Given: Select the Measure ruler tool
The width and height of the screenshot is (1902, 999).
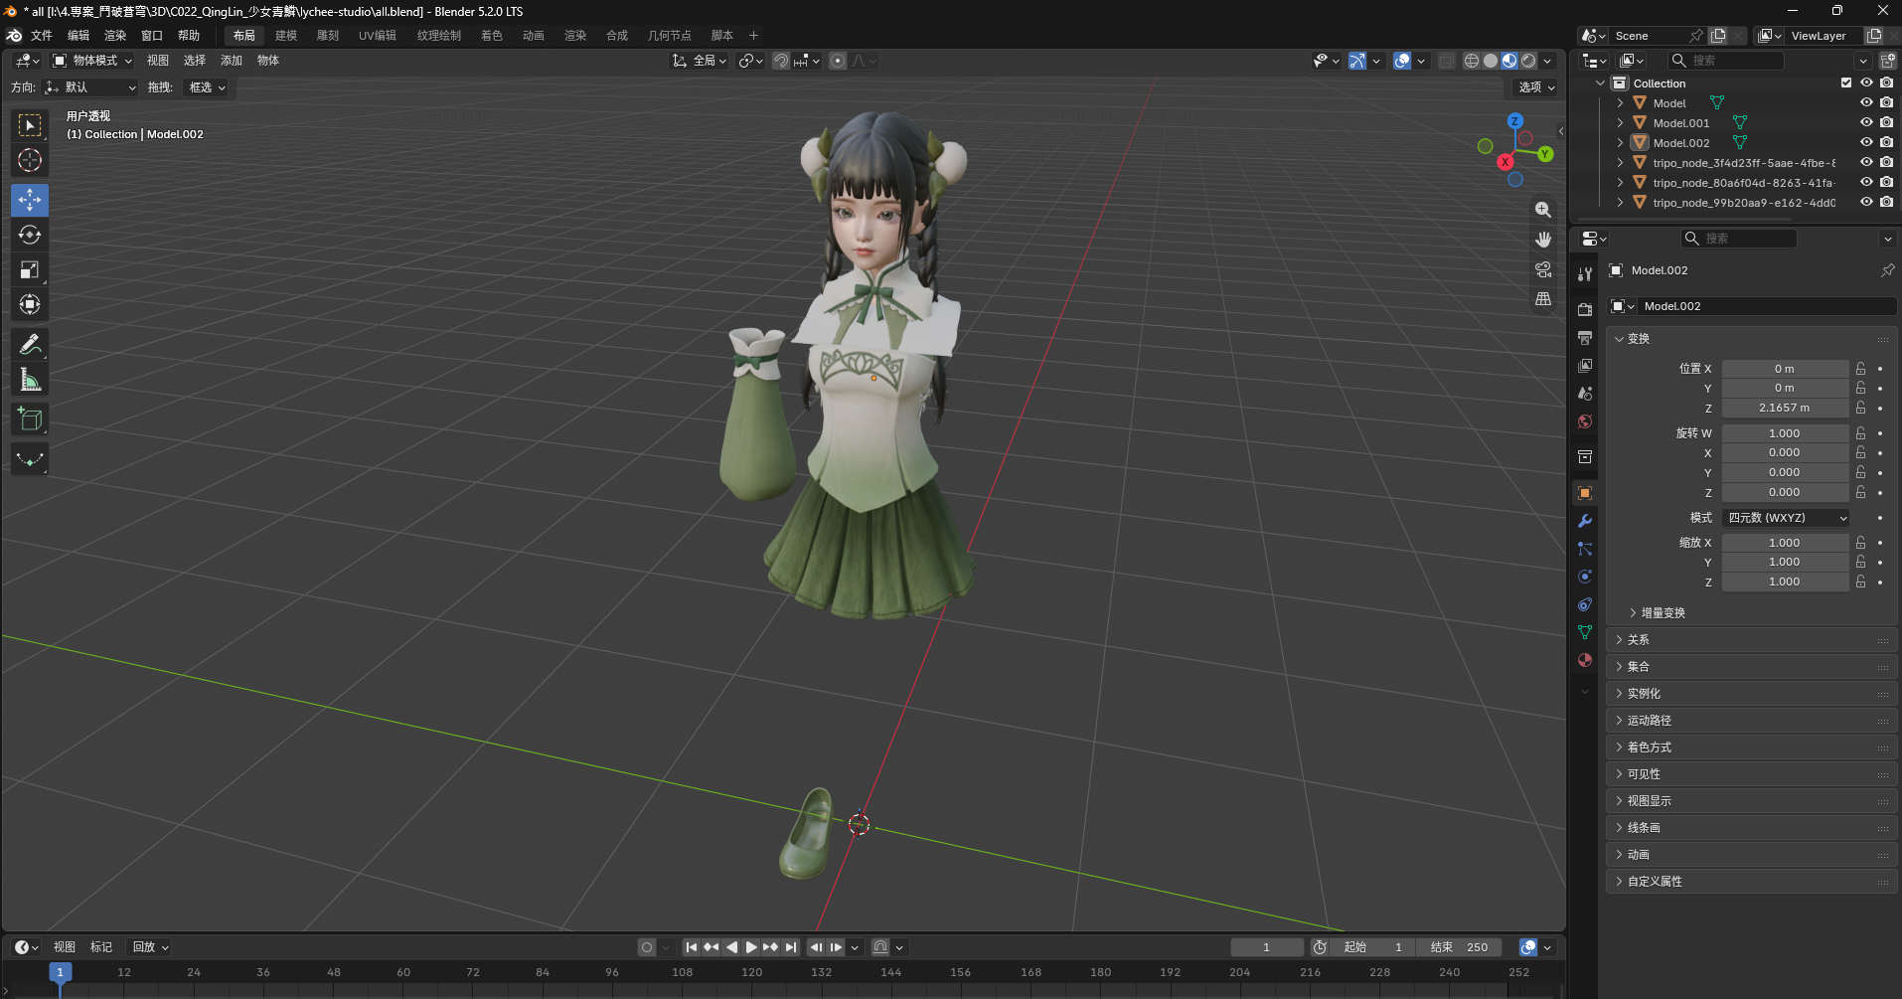Looking at the screenshot, I should coord(30,379).
